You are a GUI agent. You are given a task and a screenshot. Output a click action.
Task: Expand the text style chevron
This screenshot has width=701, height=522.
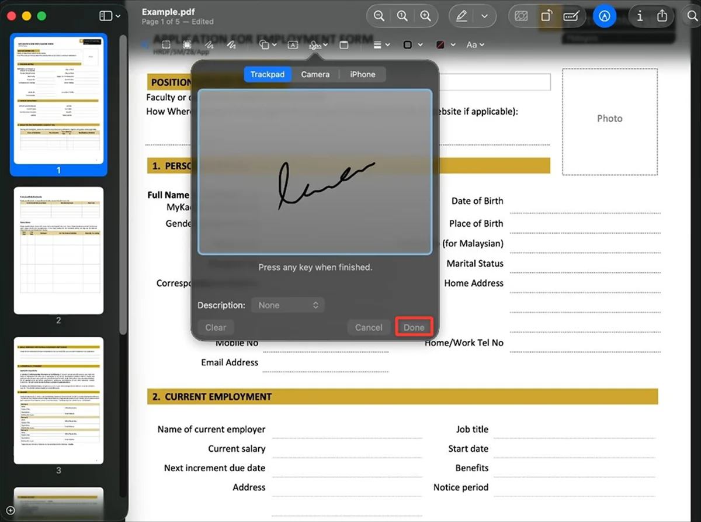pyautogui.click(x=482, y=45)
